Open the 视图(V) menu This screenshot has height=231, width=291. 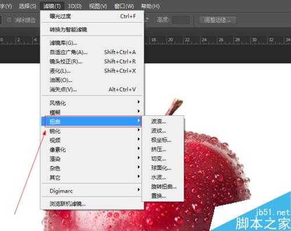98,6
